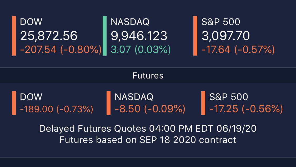
Task: Click the NASDAQ futures label
Action: pyautogui.click(x=134, y=97)
